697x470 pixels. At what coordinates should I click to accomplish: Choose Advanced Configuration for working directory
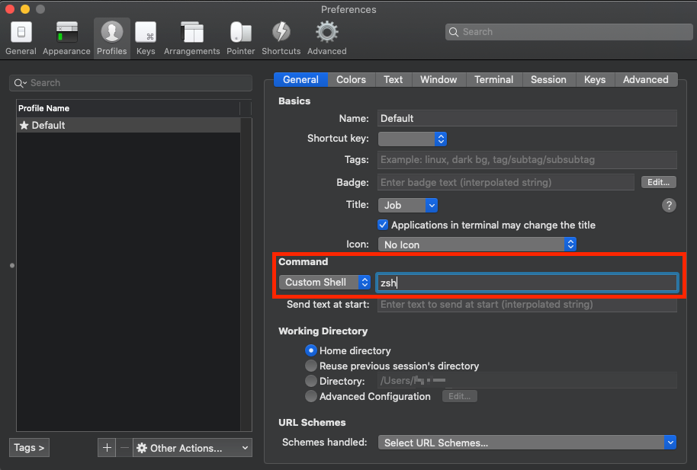tap(311, 396)
